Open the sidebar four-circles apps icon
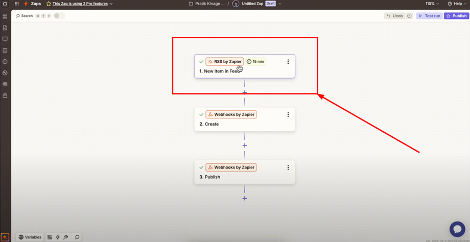This screenshot has height=242, width=470. (x=5, y=16)
